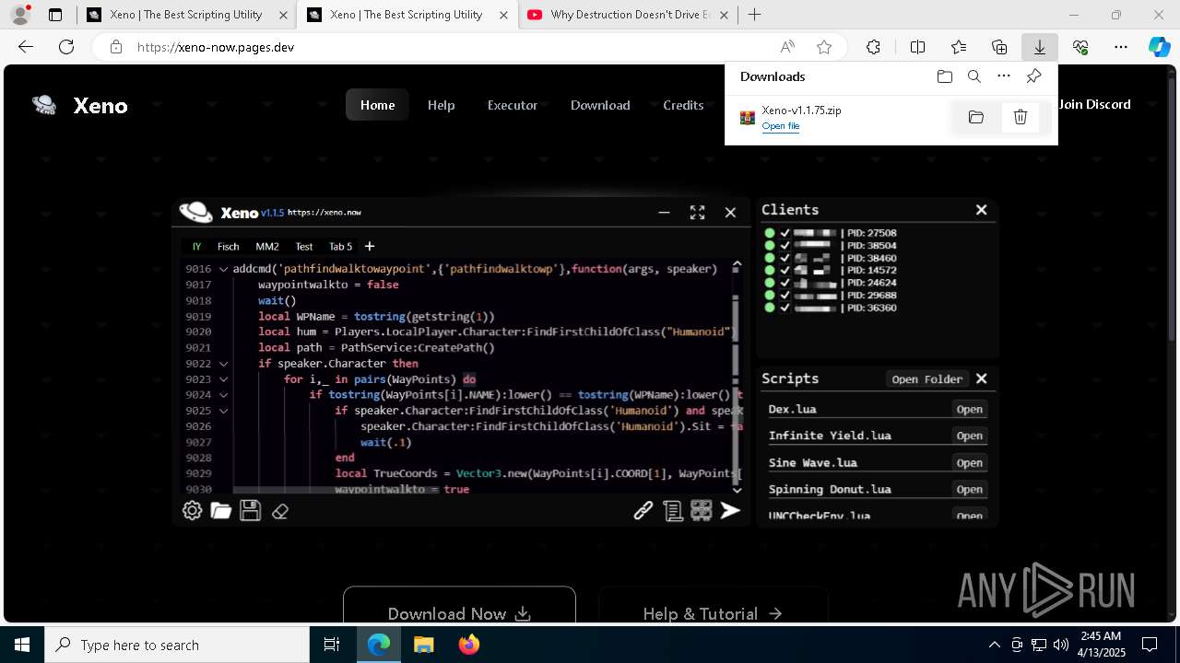
Task: Toggle checkbox for client PID 36360
Action: [x=785, y=308]
